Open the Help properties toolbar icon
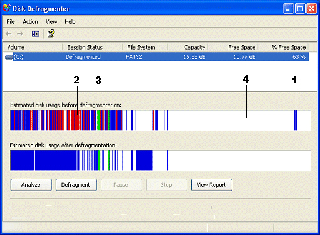Image resolution: width=320 pixels, height=235 pixels. click(x=51, y=33)
